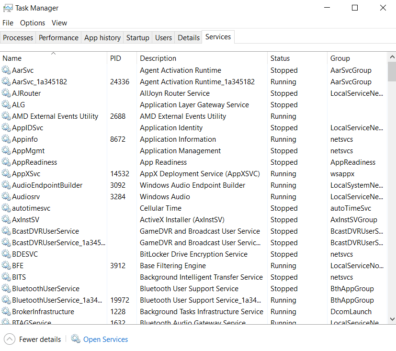Viewport: 396px width, 351px height.
Task: Select the Audiosrv service gear icon
Action: pyautogui.click(x=6, y=197)
